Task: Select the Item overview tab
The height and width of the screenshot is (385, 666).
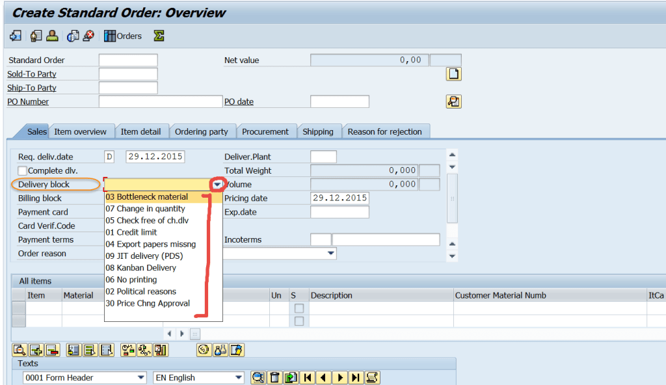Action: click(81, 131)
